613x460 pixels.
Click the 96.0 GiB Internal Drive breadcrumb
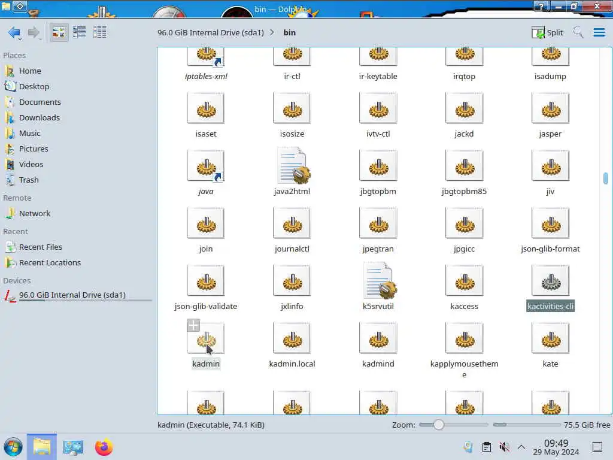point(210,32)
